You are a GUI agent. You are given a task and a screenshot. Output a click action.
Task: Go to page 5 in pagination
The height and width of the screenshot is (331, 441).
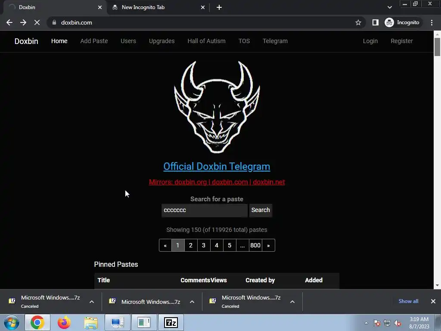pyautogui.click(x=230, y=245)
